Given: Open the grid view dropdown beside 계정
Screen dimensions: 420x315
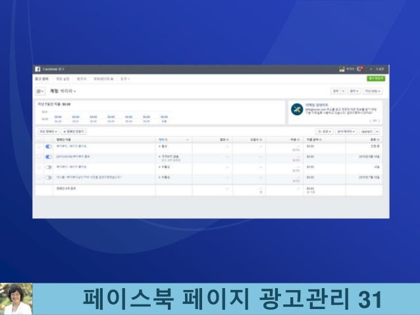Looking at the screenshot, I should (x=40, y=91).
